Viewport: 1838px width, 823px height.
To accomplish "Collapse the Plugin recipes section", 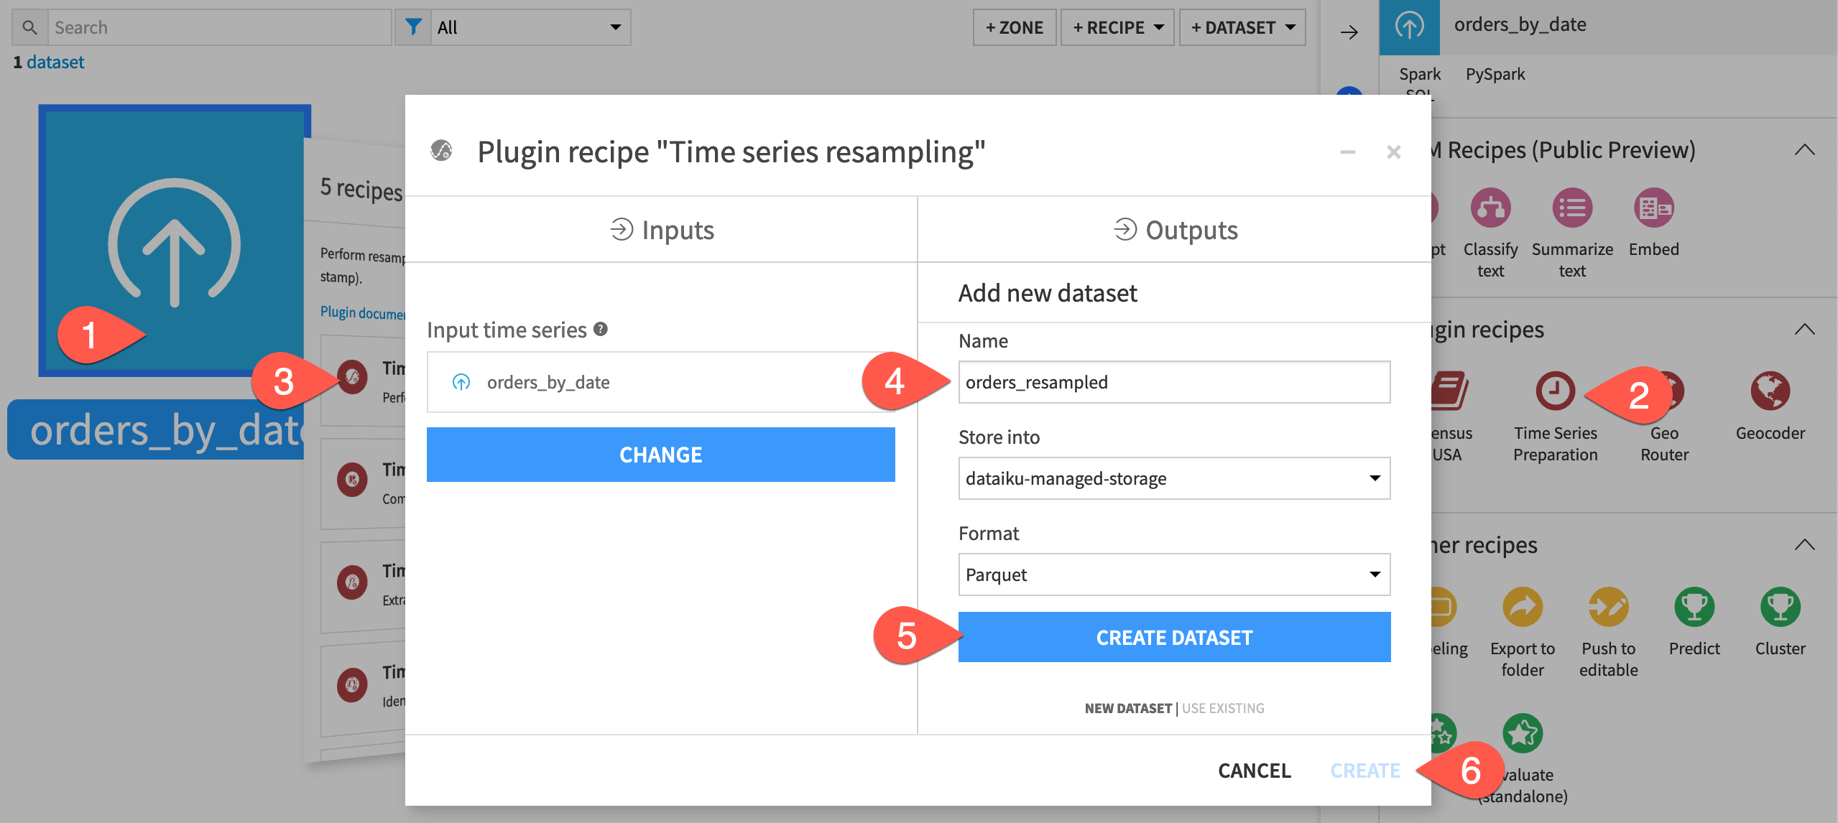I will tap(1804, 330).
